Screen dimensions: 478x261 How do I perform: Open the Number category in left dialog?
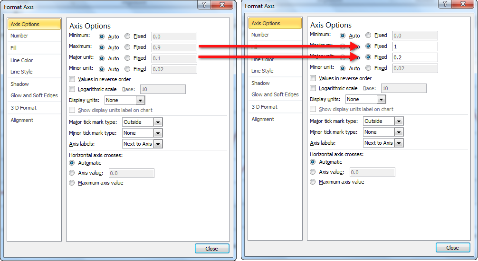pyautogui.click(x=19, y=36)
